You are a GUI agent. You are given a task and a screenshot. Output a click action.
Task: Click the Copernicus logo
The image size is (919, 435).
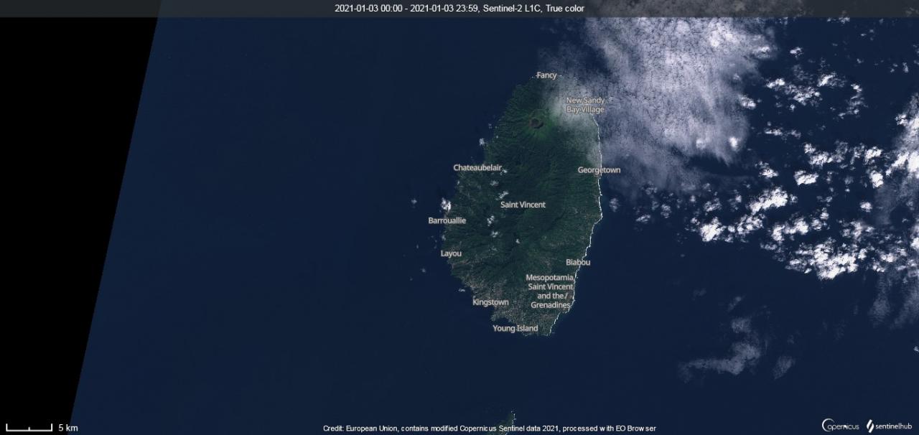pos(840,426)
